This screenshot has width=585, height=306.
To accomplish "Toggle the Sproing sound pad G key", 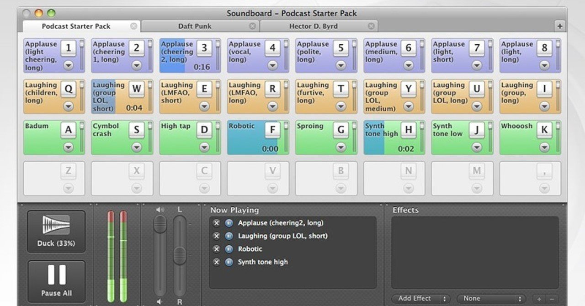I will pos(340,130).
